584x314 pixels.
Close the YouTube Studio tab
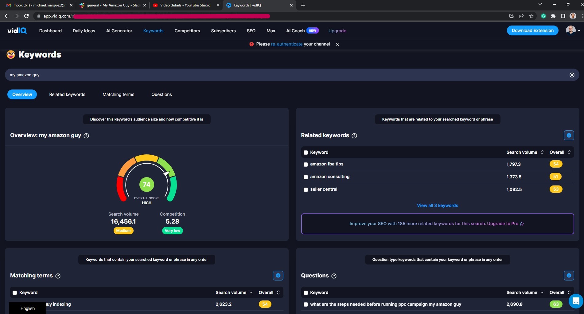pyautogui.click(x=218, y=5)
